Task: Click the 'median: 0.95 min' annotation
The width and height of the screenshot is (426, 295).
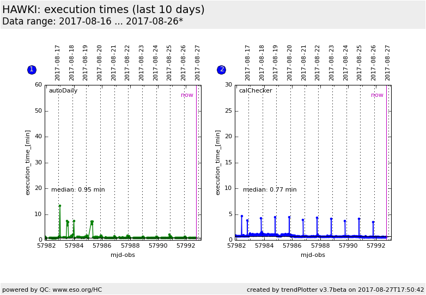Action: click(78, 190)
